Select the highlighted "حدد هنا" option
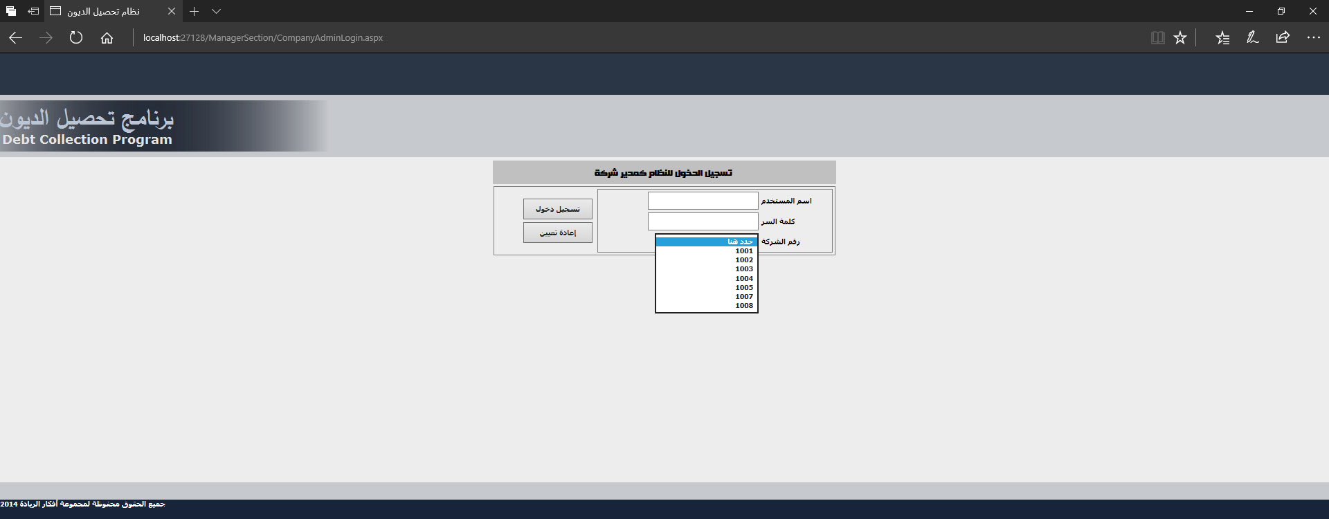1329x519 pixels. [706, 242]
